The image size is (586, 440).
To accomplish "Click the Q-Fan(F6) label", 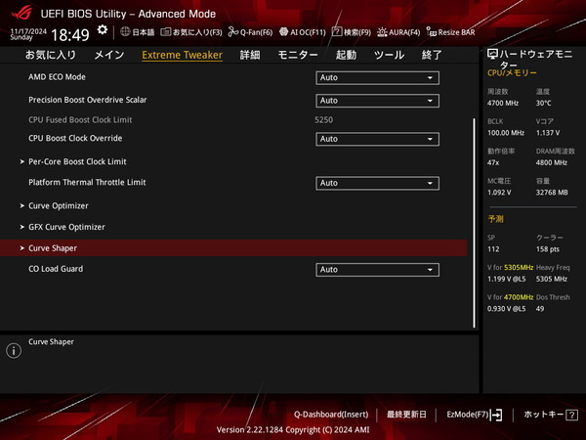I will [x=256, y=32].
